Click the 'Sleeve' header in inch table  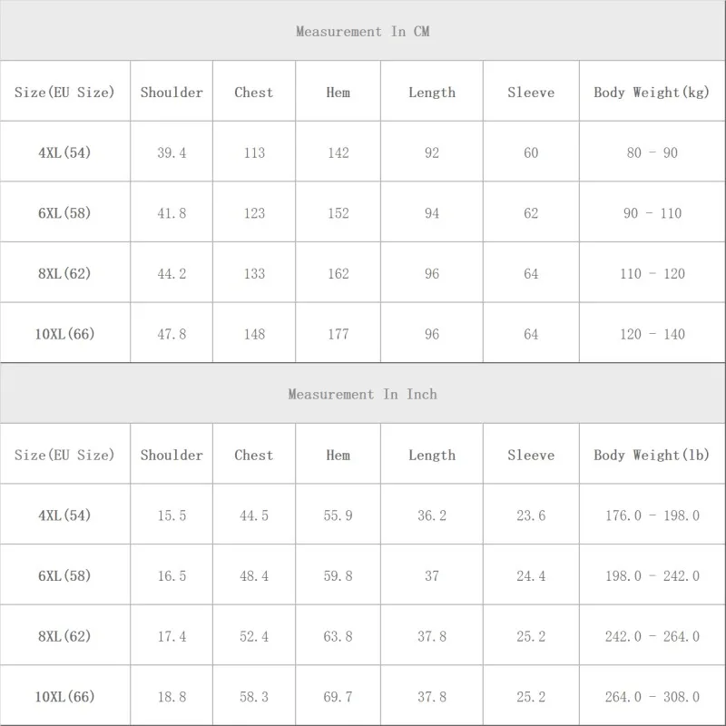pos(531,454)
